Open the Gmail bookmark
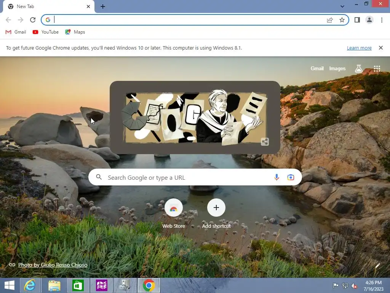390x293 pixels. click(x=16, y=32)
